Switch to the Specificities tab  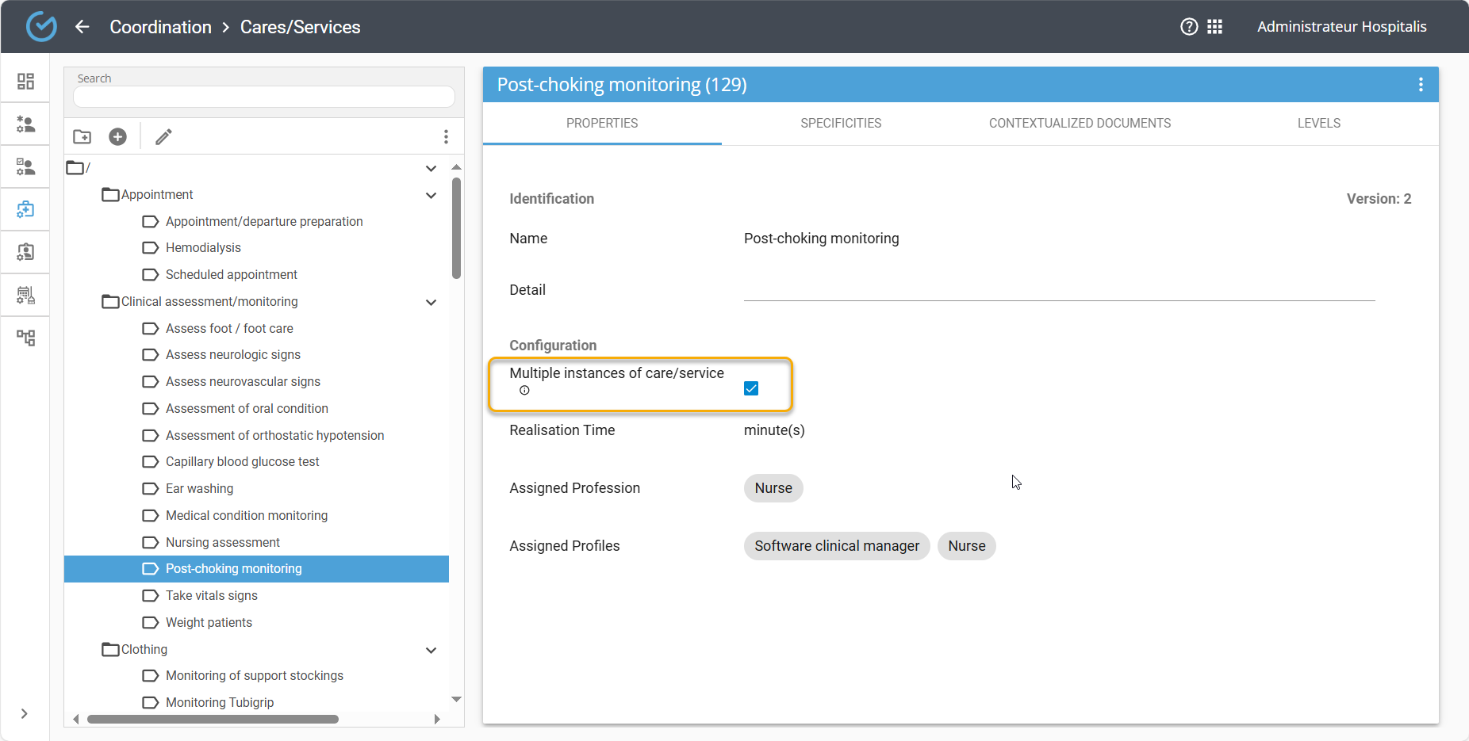click(841, 124)
